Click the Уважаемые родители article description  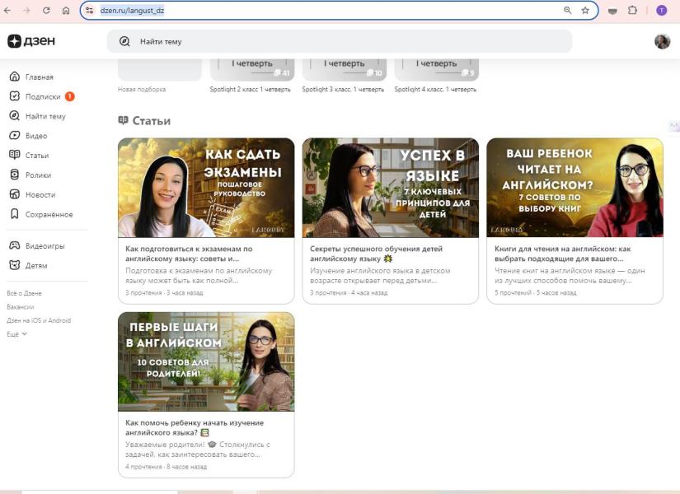click(x=198, y=450)
